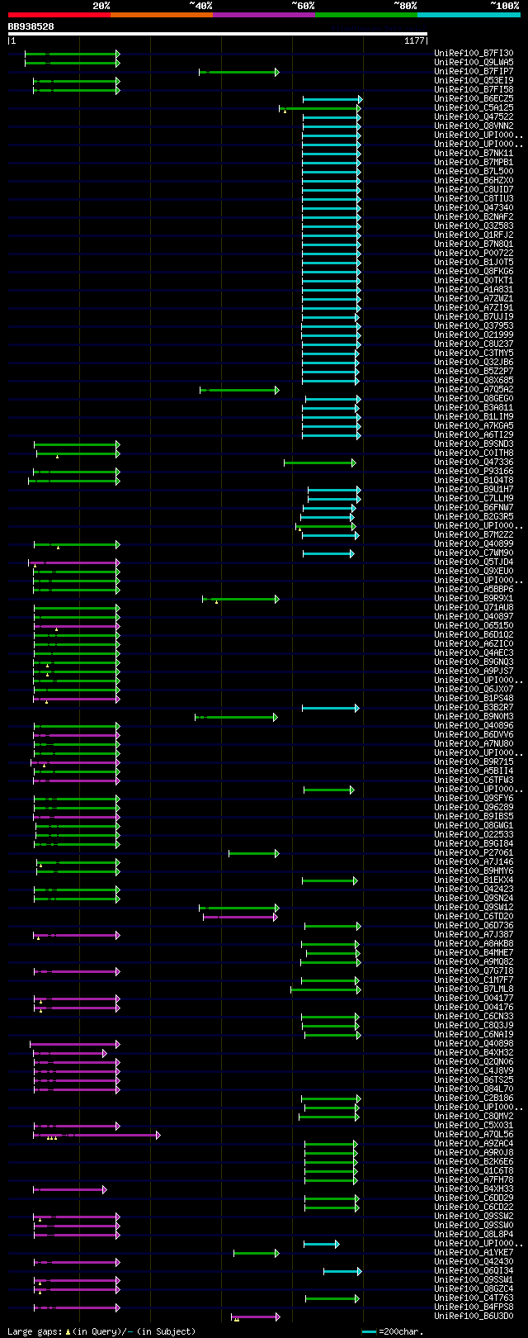Click the magenta alignment bar for A7QL56

pos(97,1135)
